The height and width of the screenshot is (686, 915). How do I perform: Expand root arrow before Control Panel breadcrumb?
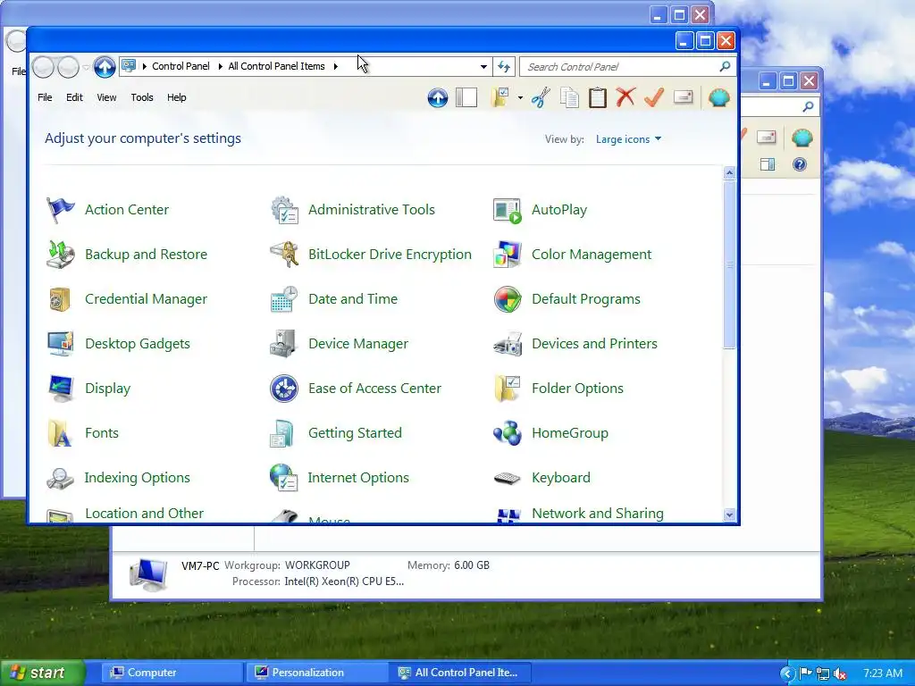(x=144, y=66)
